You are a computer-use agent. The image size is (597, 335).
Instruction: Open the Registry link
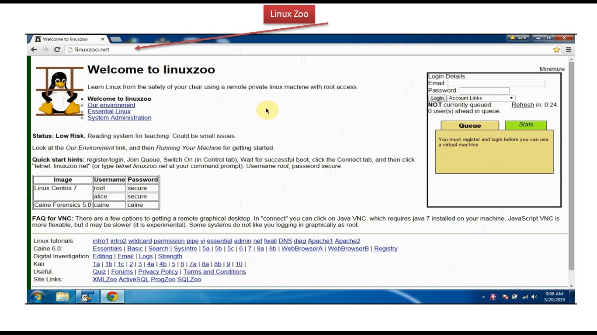(x=386, y=249)
